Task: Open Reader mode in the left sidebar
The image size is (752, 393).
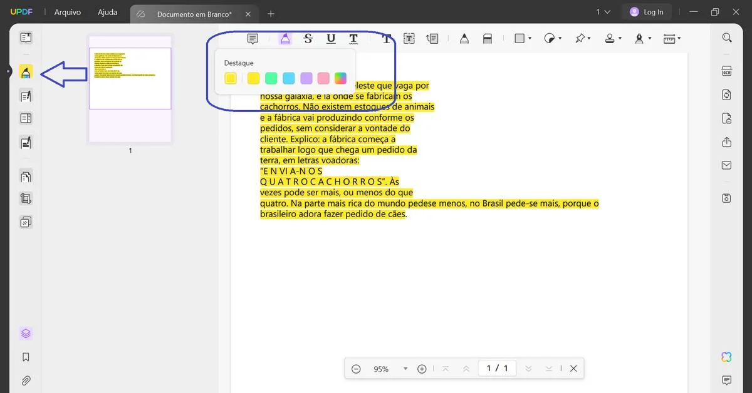Action: point(26,38)
